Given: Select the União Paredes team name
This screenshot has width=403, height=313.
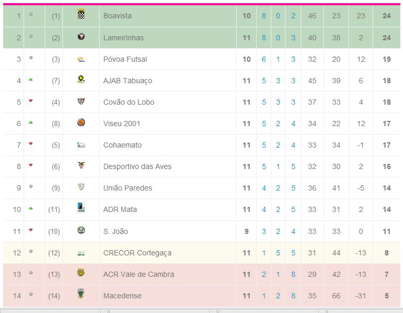Looking at the screenshot, I should click(x=128, y=188).
